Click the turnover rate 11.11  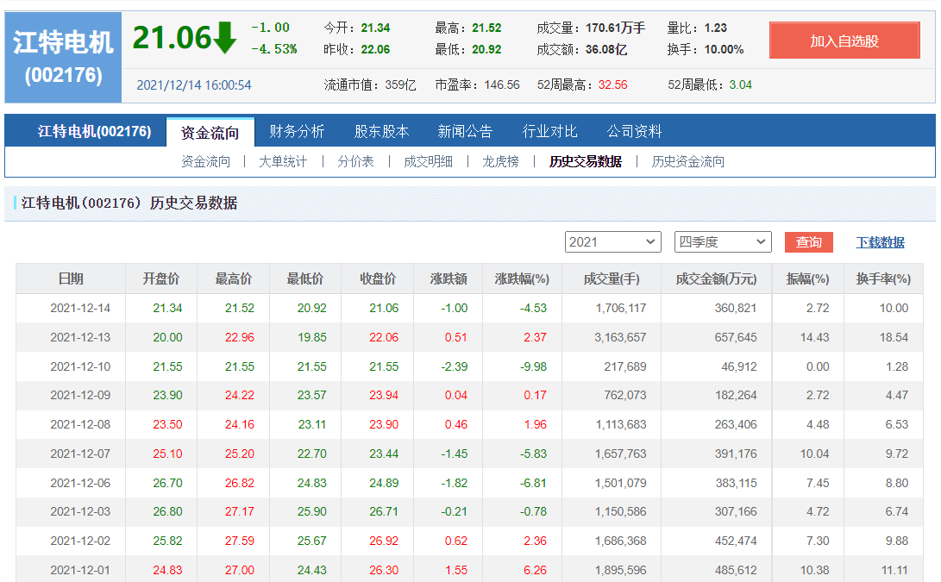(x=894, y=570)
